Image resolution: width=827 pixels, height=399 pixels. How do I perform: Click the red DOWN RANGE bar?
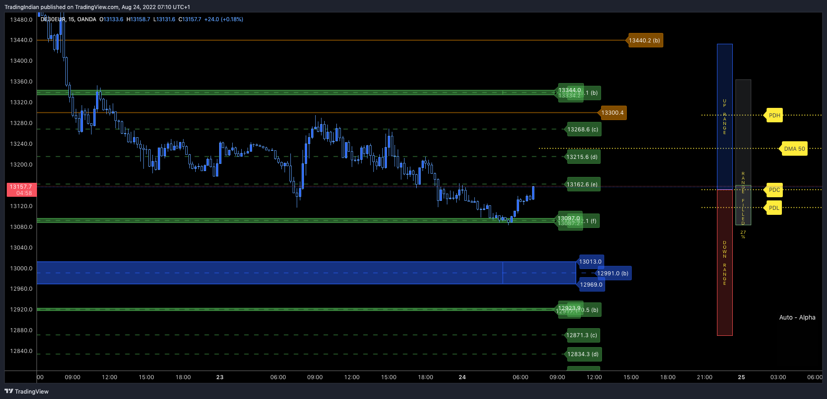coord(725,263)
